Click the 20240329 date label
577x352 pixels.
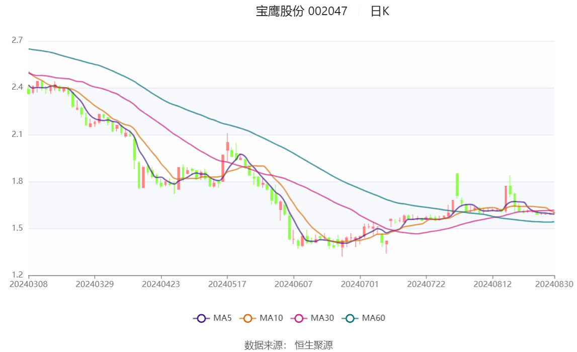point(95,284)
